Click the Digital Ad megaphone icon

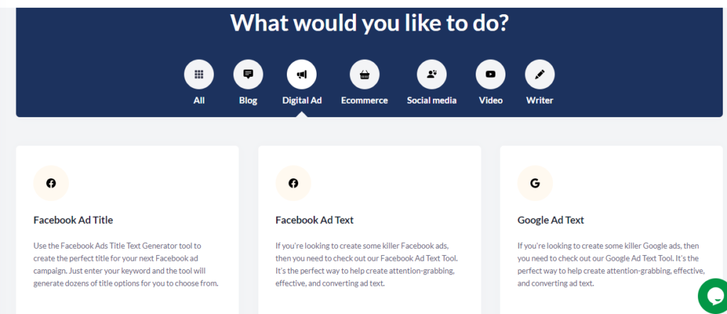302,74
